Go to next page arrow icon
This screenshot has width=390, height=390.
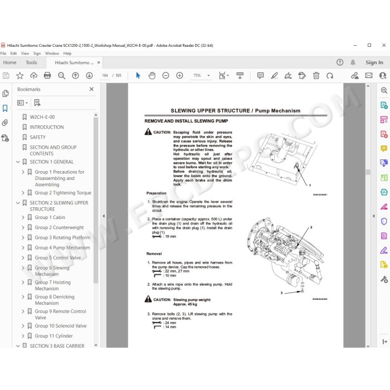point(89,75)
